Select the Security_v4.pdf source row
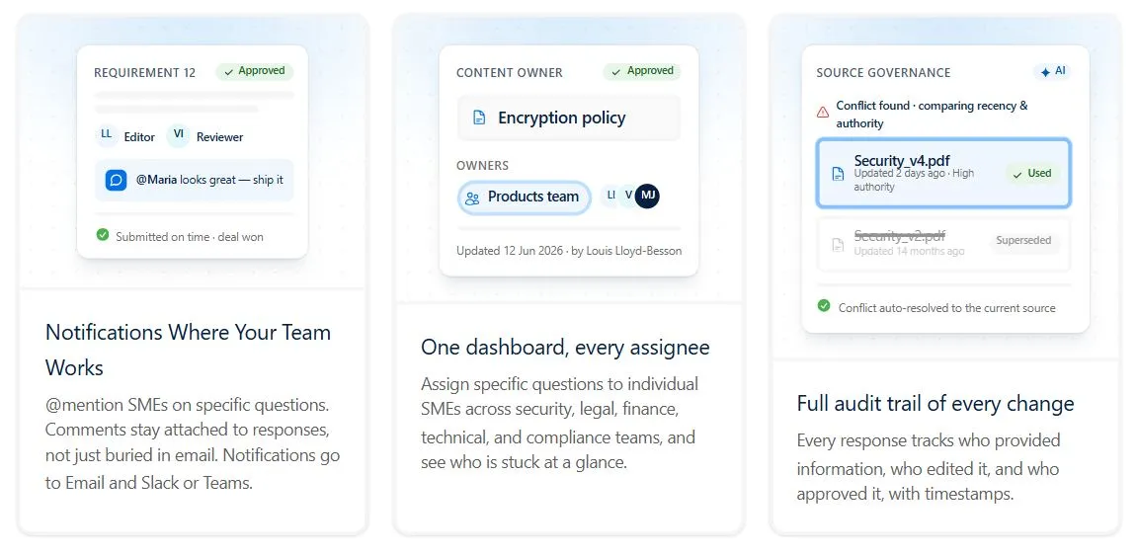The height and width of the screenshot is (554, 1137). point(943,173)
